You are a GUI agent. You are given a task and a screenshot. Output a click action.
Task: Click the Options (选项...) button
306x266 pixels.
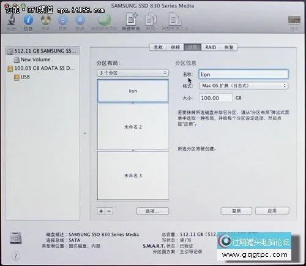pyautogui.click(x=152, y=211)
